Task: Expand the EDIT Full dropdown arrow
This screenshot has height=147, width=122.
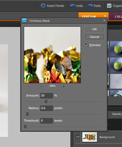Action: (105, 16)
